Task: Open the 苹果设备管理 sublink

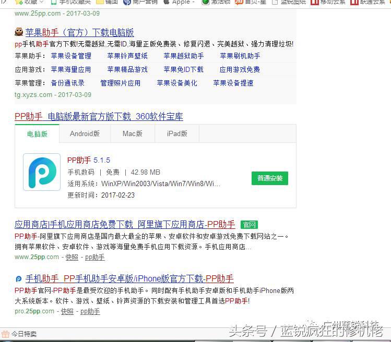Action: (71, 56)
